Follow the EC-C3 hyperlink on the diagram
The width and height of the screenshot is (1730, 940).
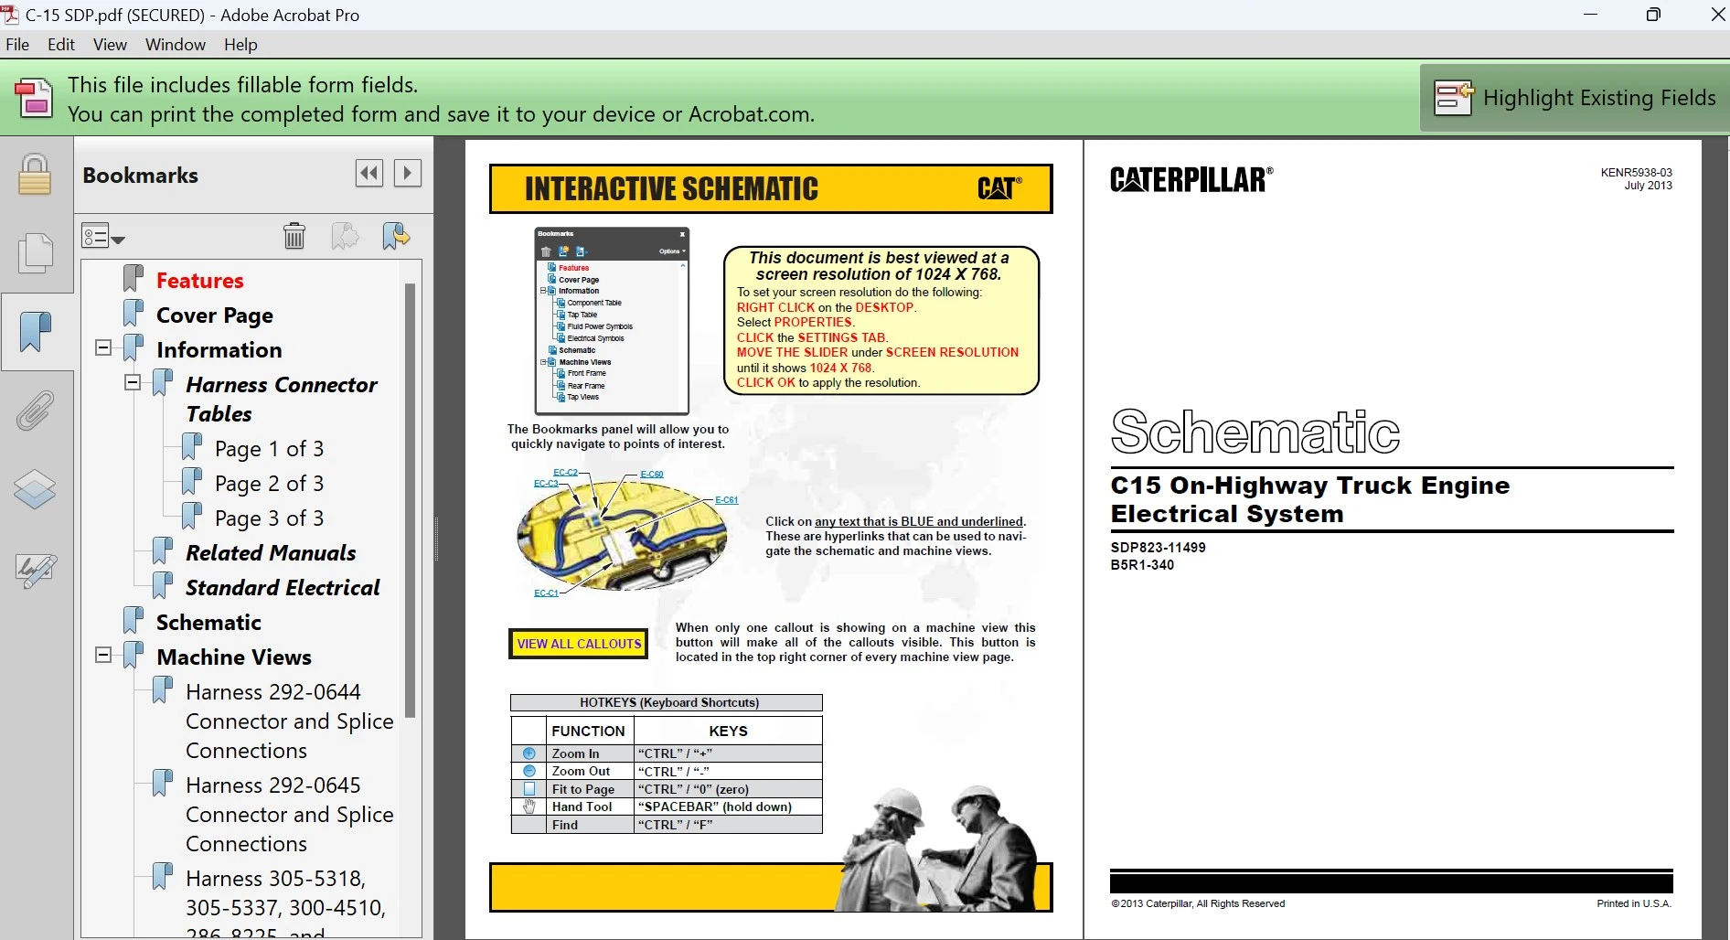point(546,484)
